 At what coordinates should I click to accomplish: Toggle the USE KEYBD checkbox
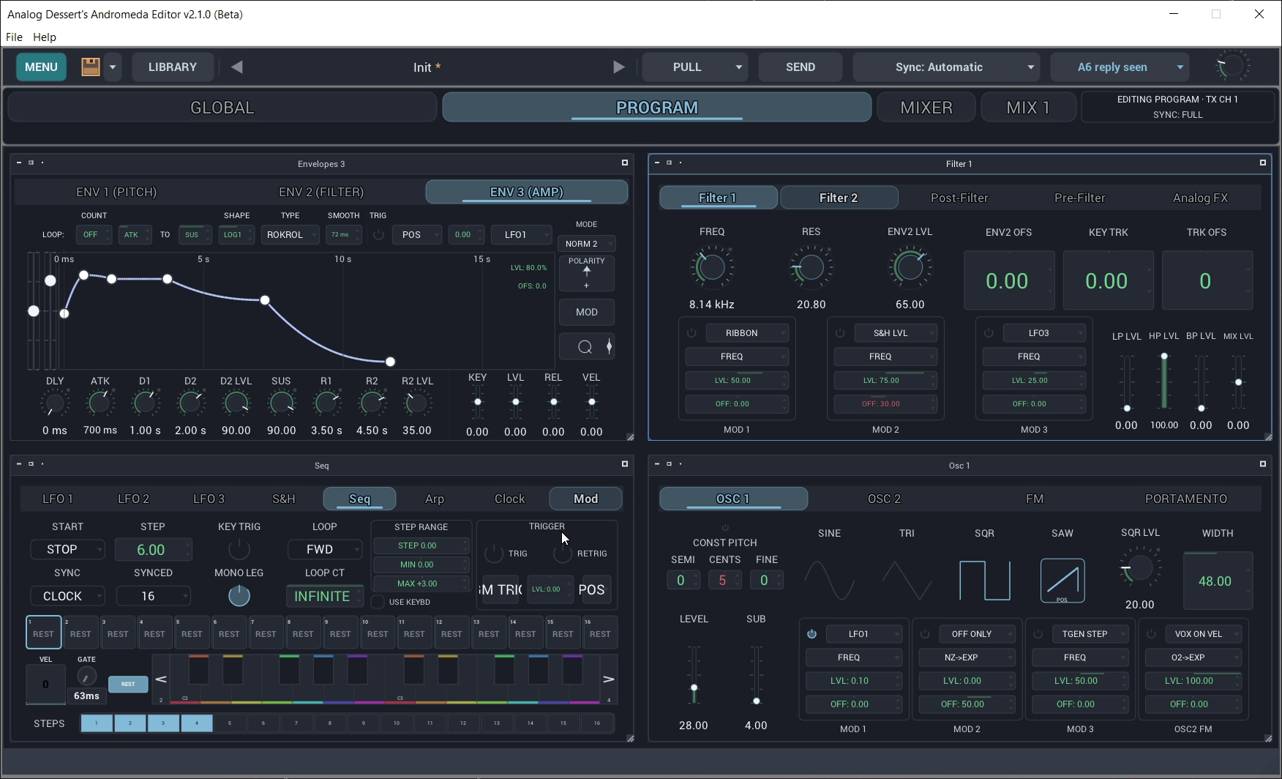378,602
